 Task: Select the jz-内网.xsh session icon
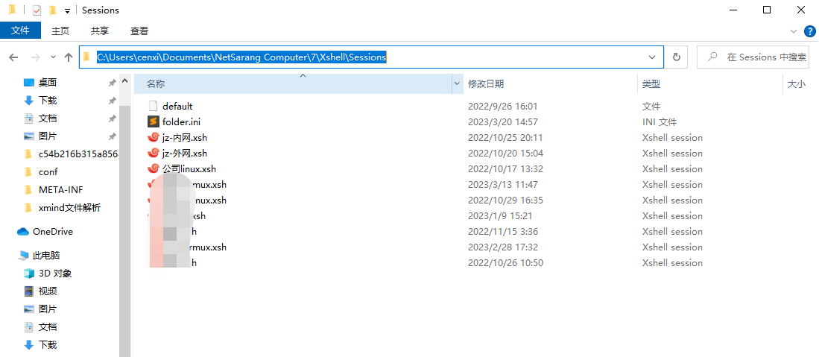(153, 137)
